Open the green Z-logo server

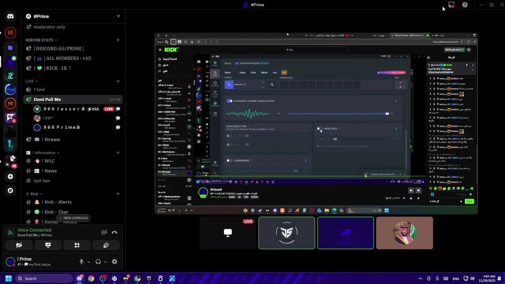point(10,76)
